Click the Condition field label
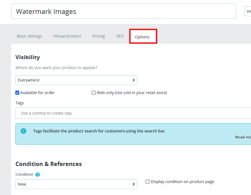Screen dimensions: 251x195 coord(24,175)
